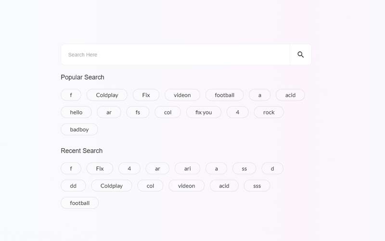Select the "hello" popular search tag
Viewport: 385px width, 241px height.
76,113
